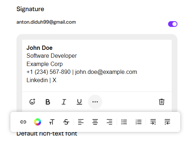Increase indent of the text
The height and width of the screenshot is (142, 196).
click(153, 122)
